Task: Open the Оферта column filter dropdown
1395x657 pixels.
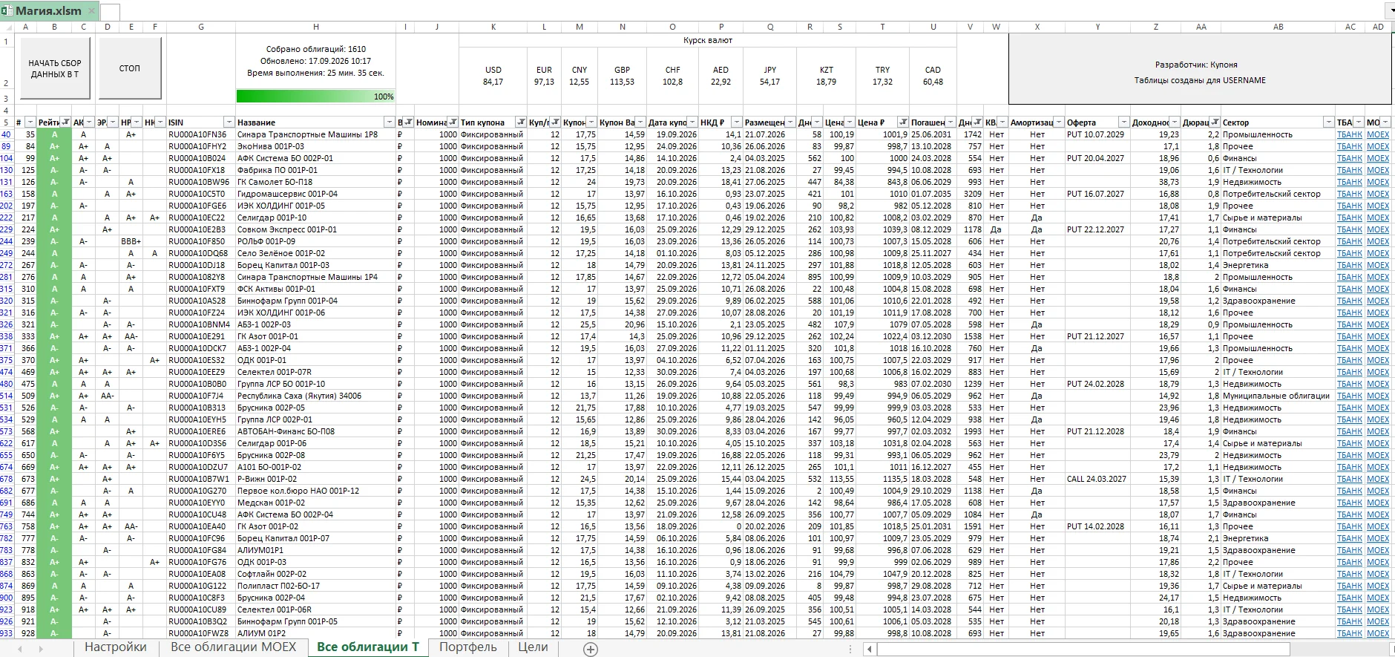Action: coord(1123,122)
